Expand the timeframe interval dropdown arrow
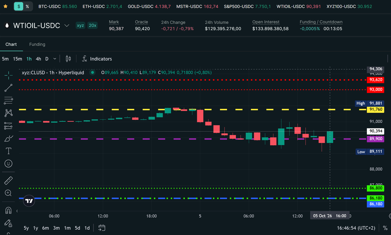Screen dimensions: 391x235 click(x=54, y=59)
